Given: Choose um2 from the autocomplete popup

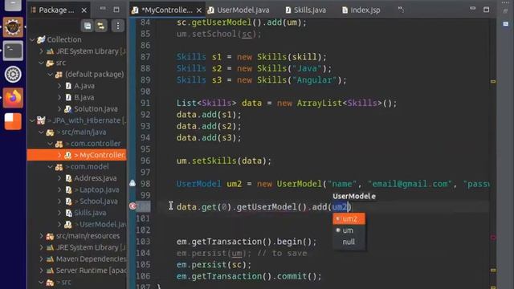Looking at the screenshot, I should tap(349, 218).
